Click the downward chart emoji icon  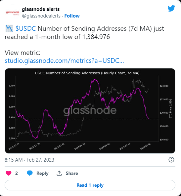point(9,28)
